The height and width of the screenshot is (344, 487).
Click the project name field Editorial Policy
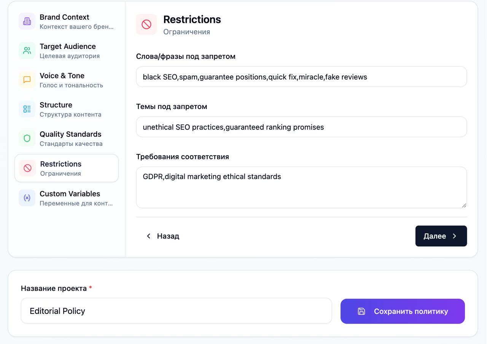[176, 311]
